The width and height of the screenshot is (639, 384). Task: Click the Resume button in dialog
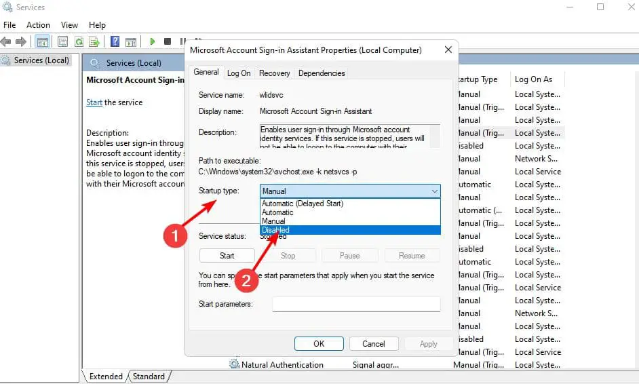point(412,256)
